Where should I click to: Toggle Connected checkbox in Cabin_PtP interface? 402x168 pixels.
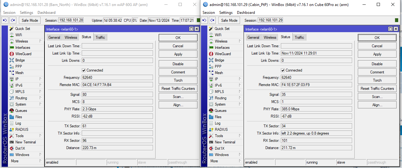click(x=283, y=70)
